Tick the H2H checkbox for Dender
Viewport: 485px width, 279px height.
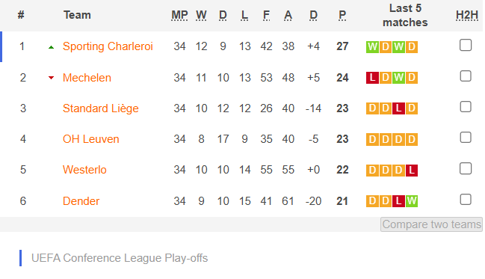[x=466, y=199]
